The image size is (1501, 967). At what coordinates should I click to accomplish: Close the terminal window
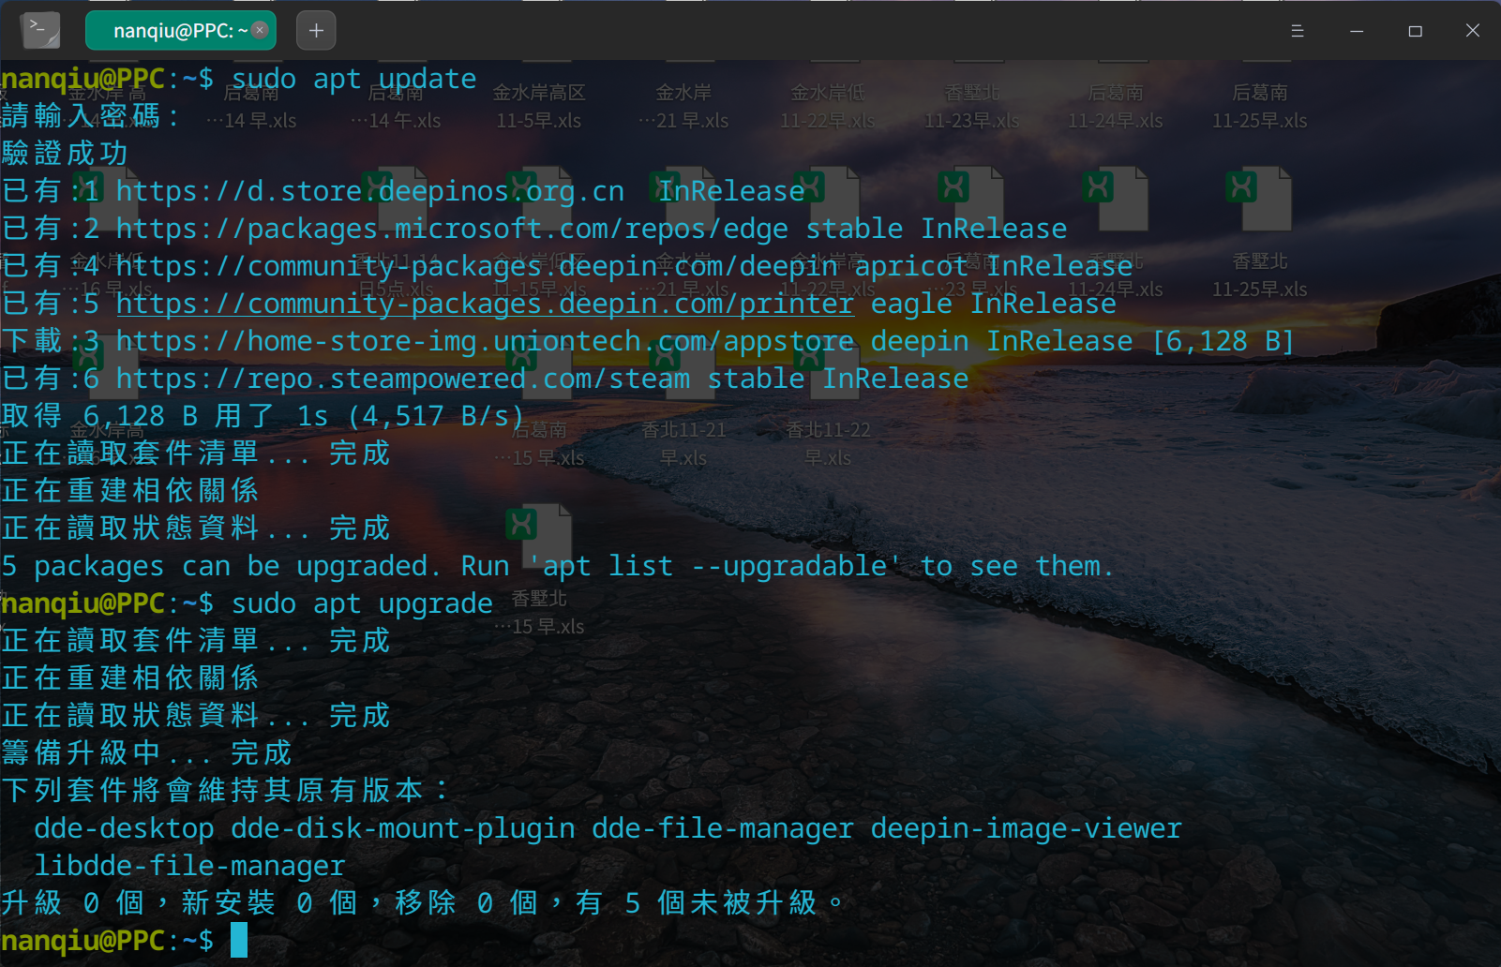pyautogui.click(x=1473, y=31)
